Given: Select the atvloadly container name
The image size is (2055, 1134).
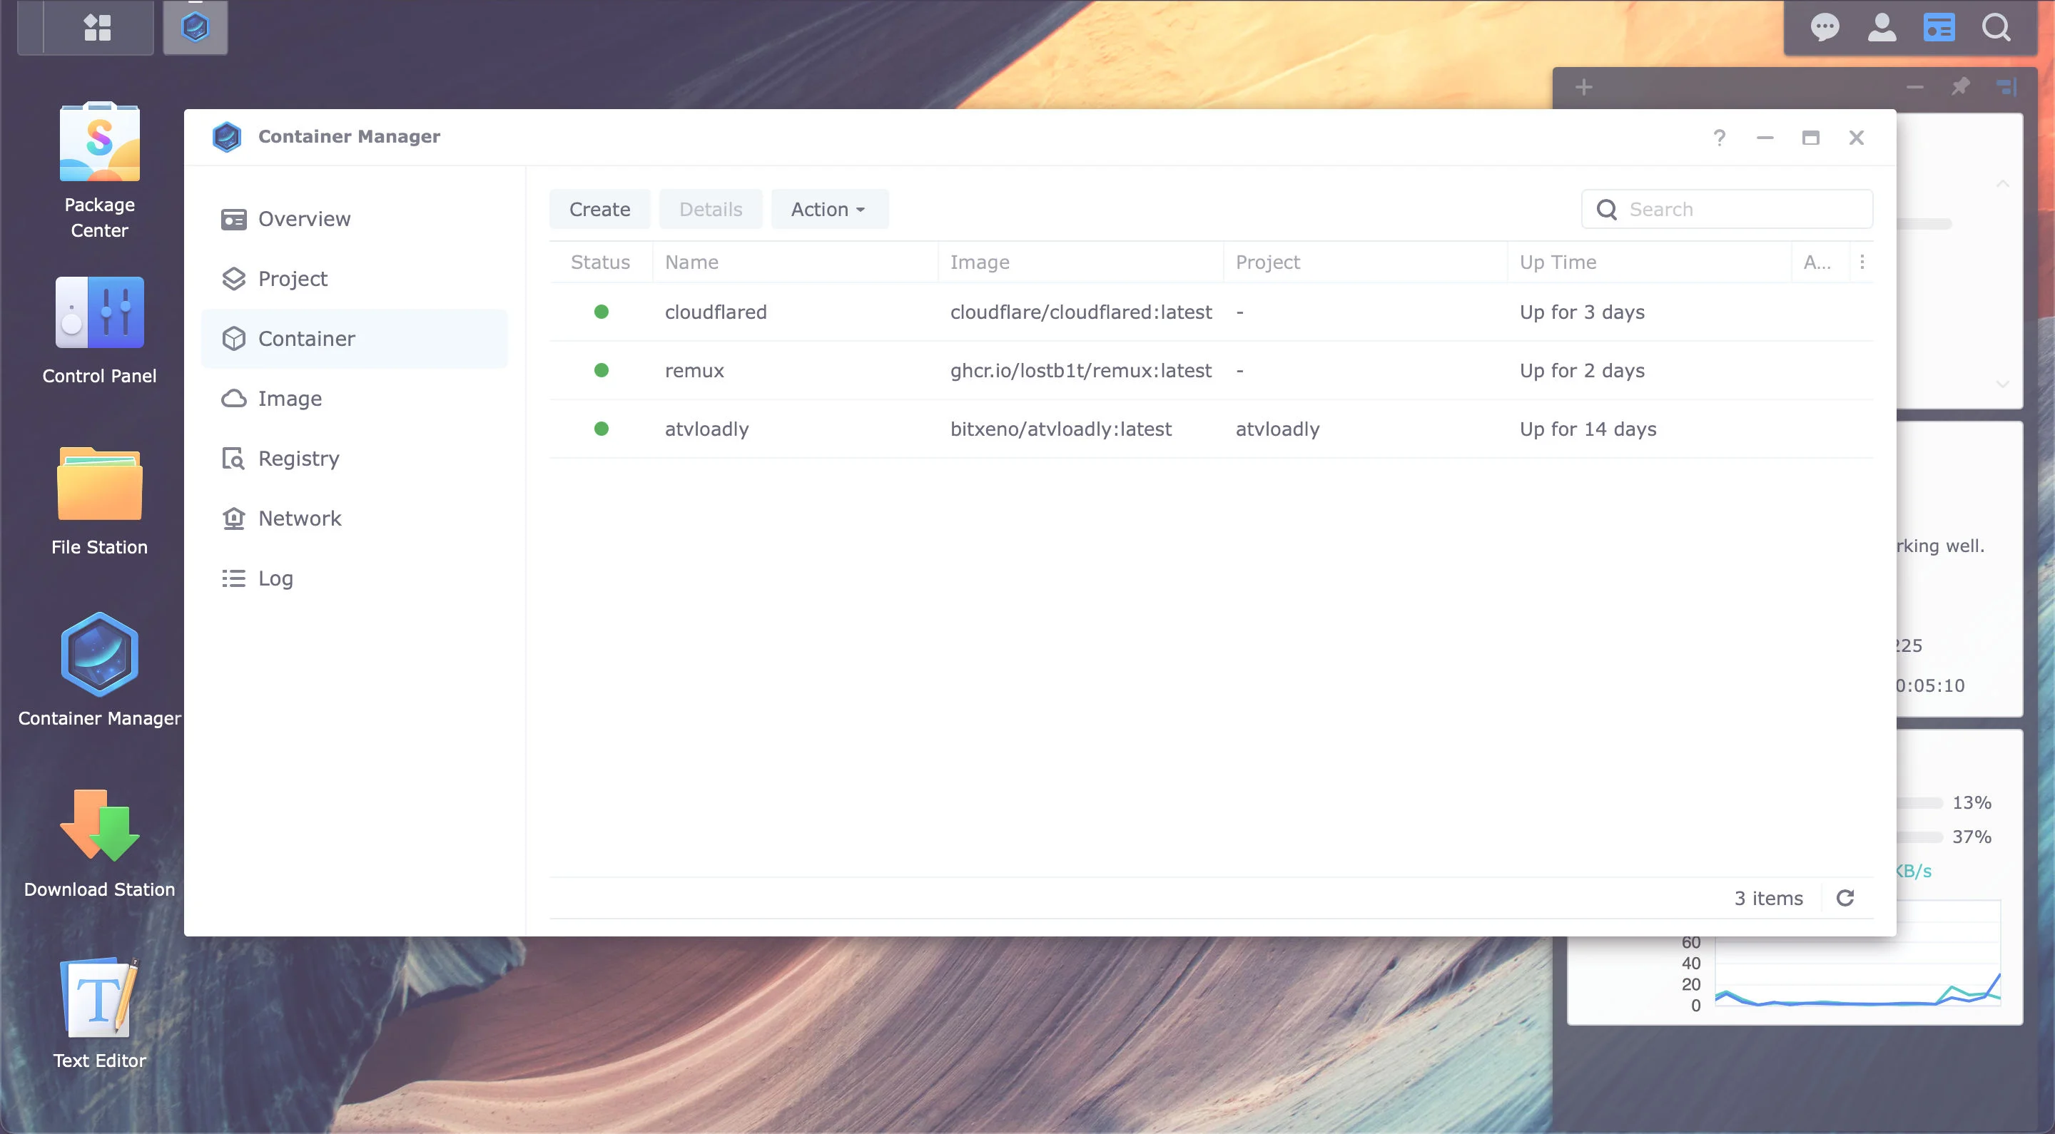Looking at the screenshot, I should click(707, 429).
